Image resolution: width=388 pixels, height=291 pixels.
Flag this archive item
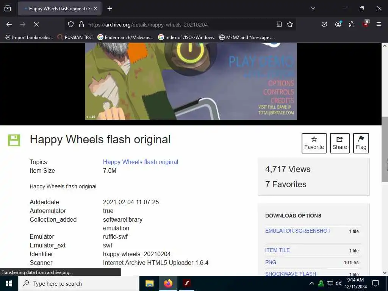point(361,143)
